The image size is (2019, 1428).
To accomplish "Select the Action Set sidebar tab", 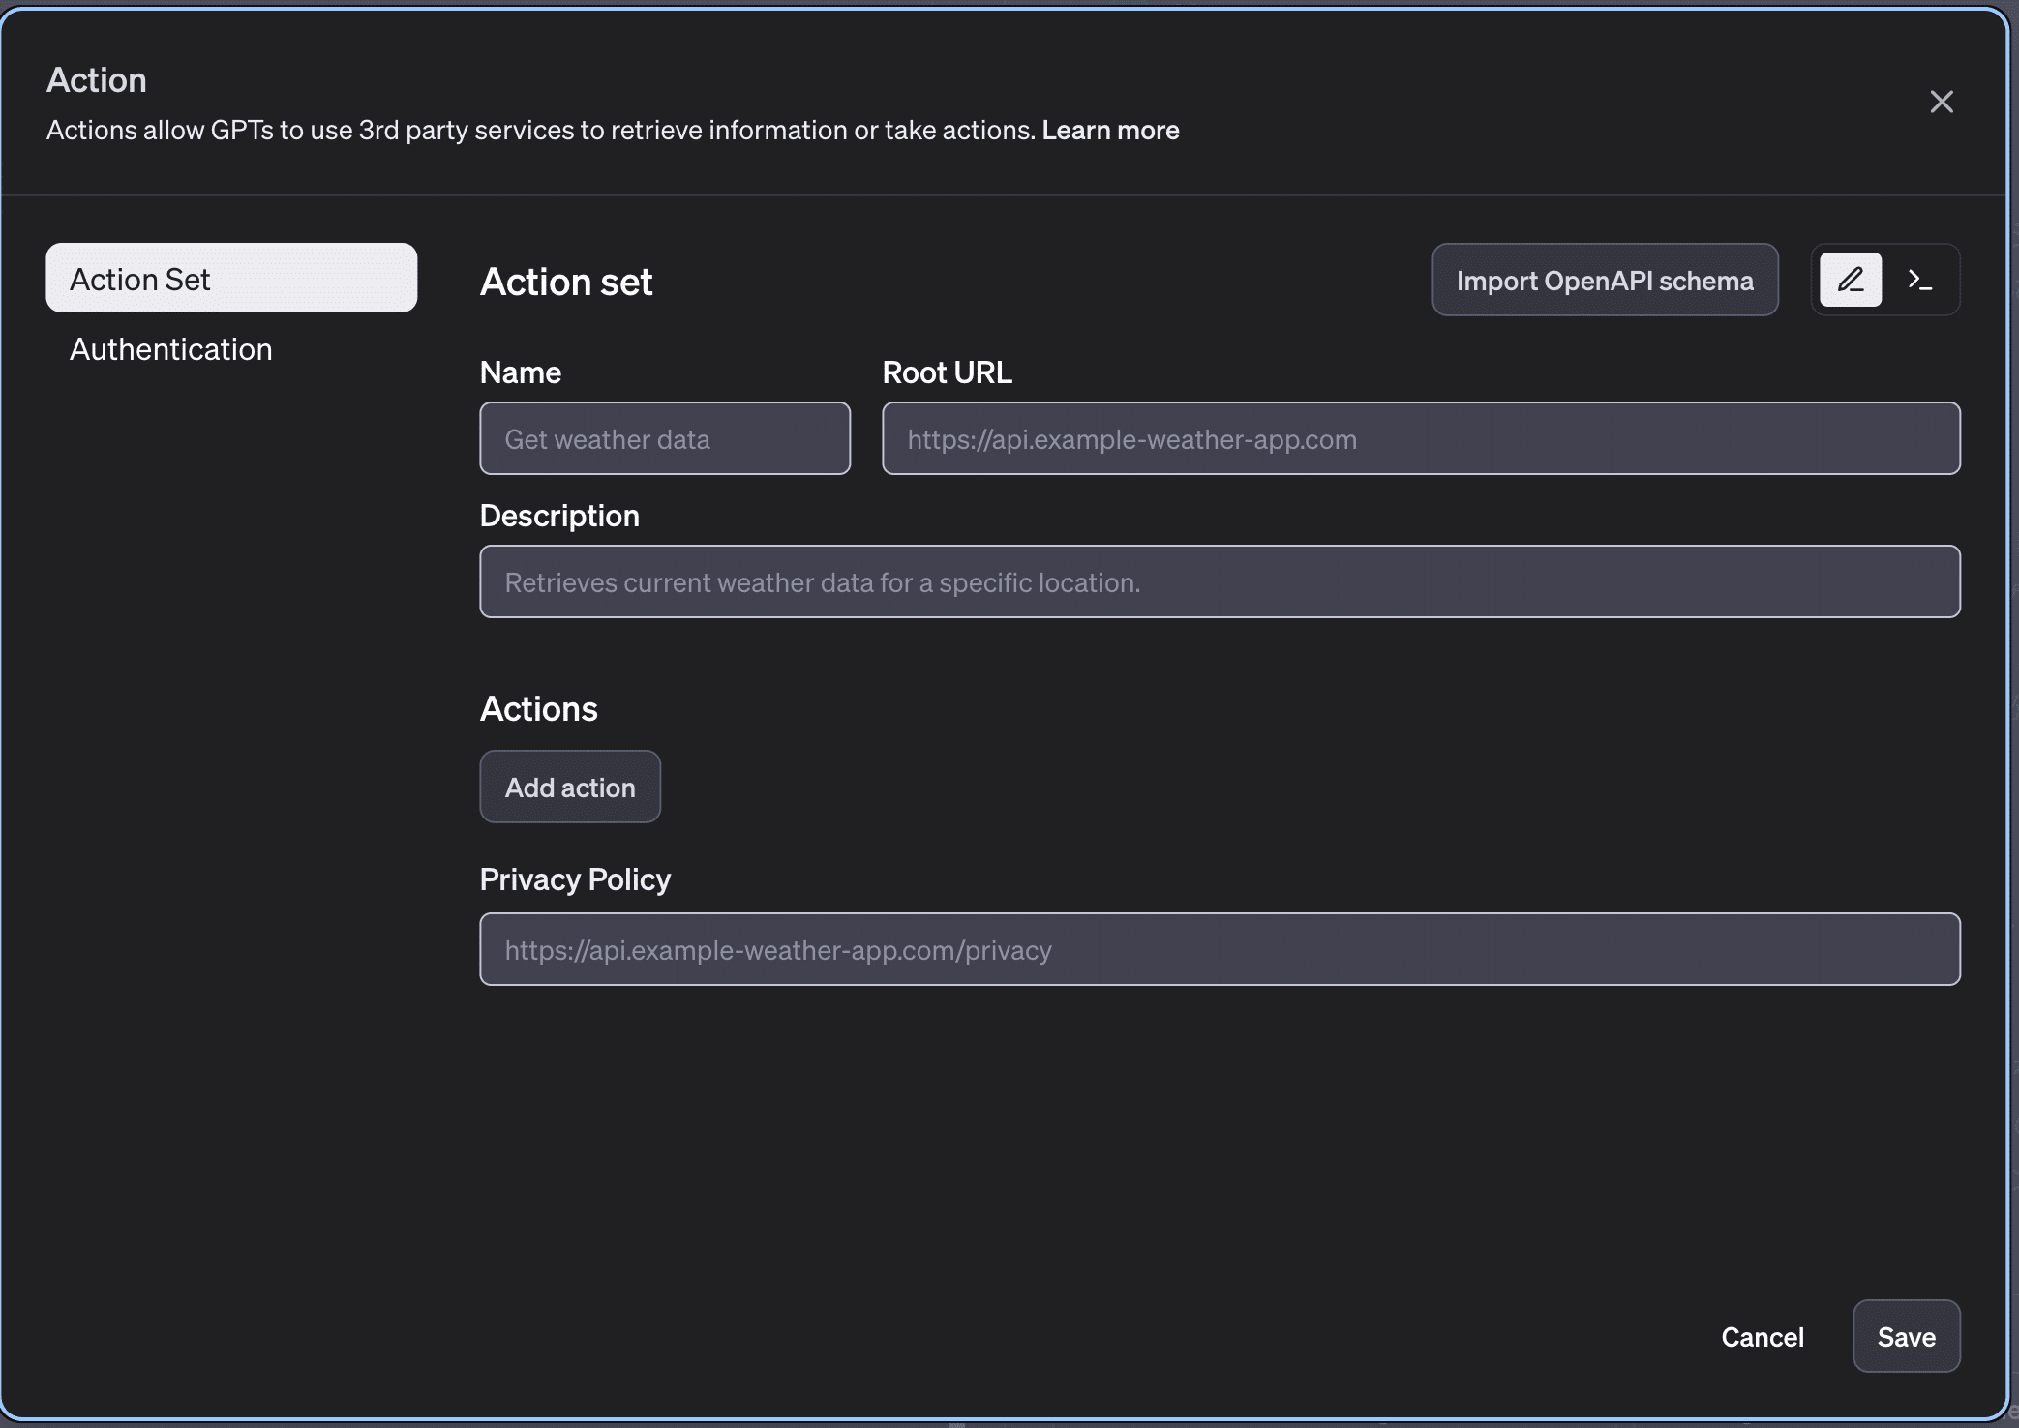I will (231, 279).
